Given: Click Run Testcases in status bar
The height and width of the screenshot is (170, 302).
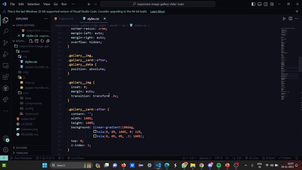Looking at the screenshot, I should pos(21,158).
